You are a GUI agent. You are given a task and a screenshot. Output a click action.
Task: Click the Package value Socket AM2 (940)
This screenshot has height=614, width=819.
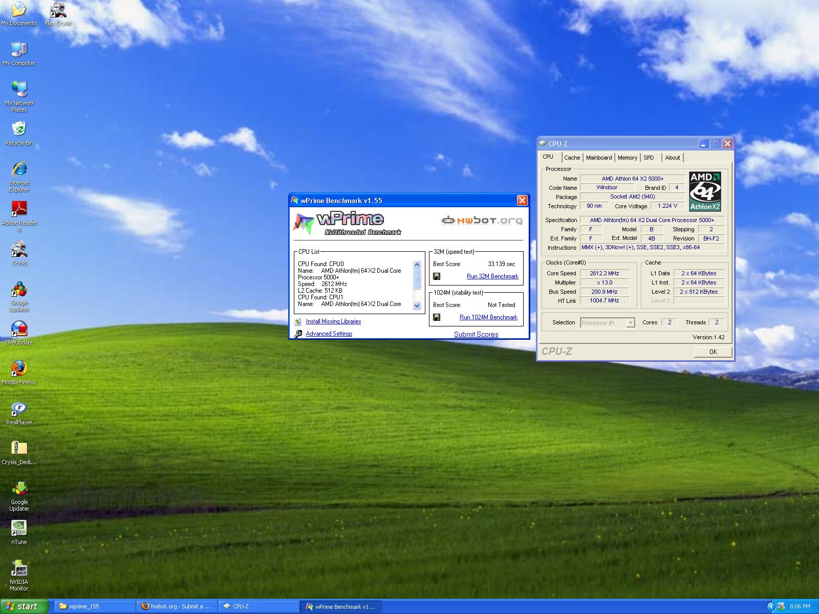click(632, 197)
